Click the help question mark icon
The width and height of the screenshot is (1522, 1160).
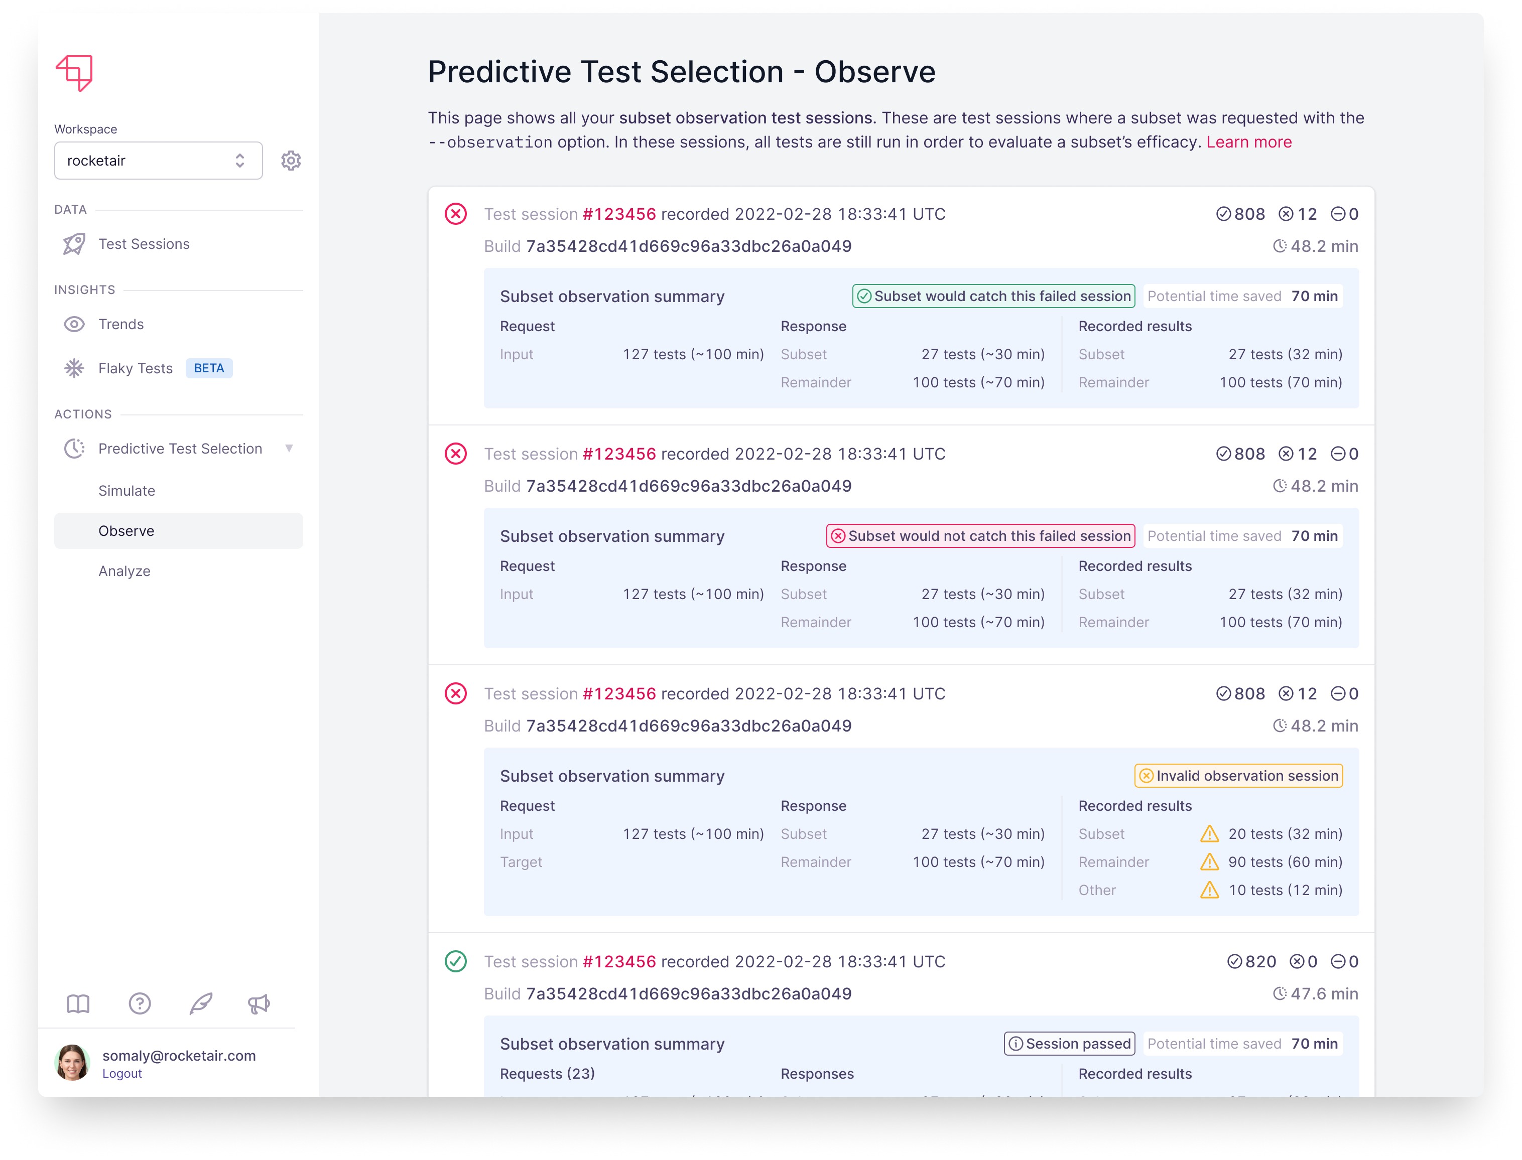pos(140,1004)
